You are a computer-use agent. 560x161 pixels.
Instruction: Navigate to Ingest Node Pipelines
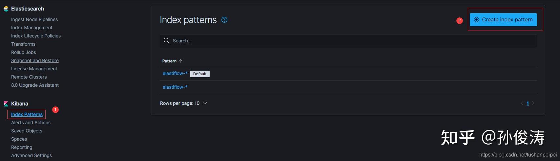click(x=34, y=19)
